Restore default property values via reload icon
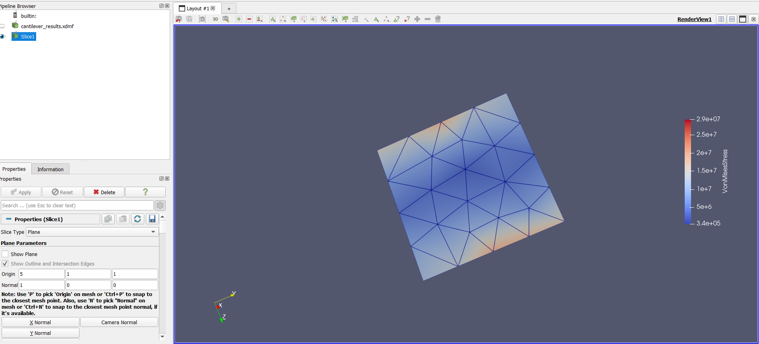Screen dimensions: 759x344 coord(137,219)
